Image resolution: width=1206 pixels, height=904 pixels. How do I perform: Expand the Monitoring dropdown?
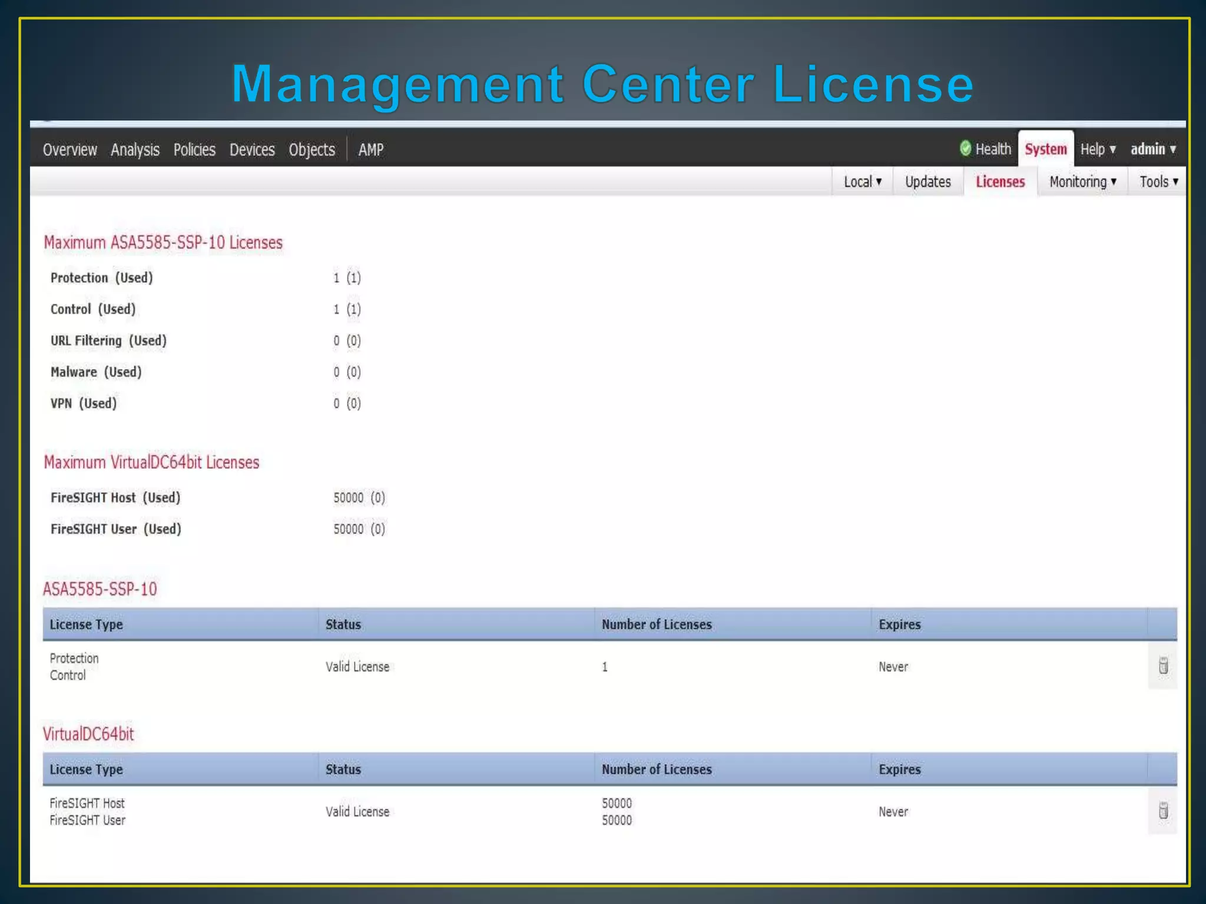click(1083, 181)
